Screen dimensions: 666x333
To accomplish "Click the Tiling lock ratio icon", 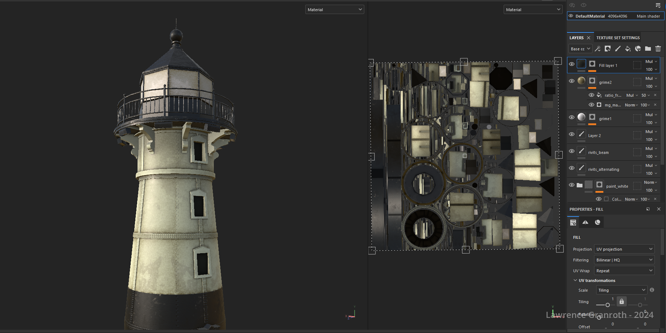I will (x=622, y=302).
